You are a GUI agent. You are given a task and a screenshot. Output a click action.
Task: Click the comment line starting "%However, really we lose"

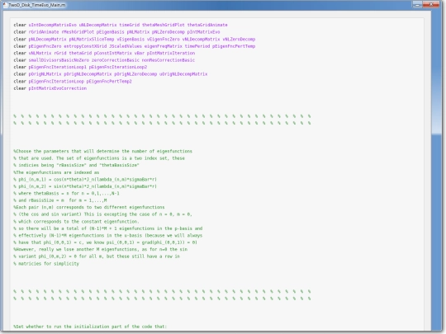click(x=100, y=249)
